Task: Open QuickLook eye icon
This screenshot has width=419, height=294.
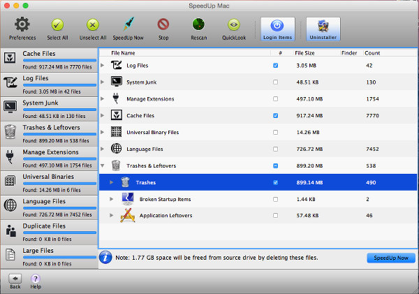Action: pyautogui.click(x=234, y=25)
